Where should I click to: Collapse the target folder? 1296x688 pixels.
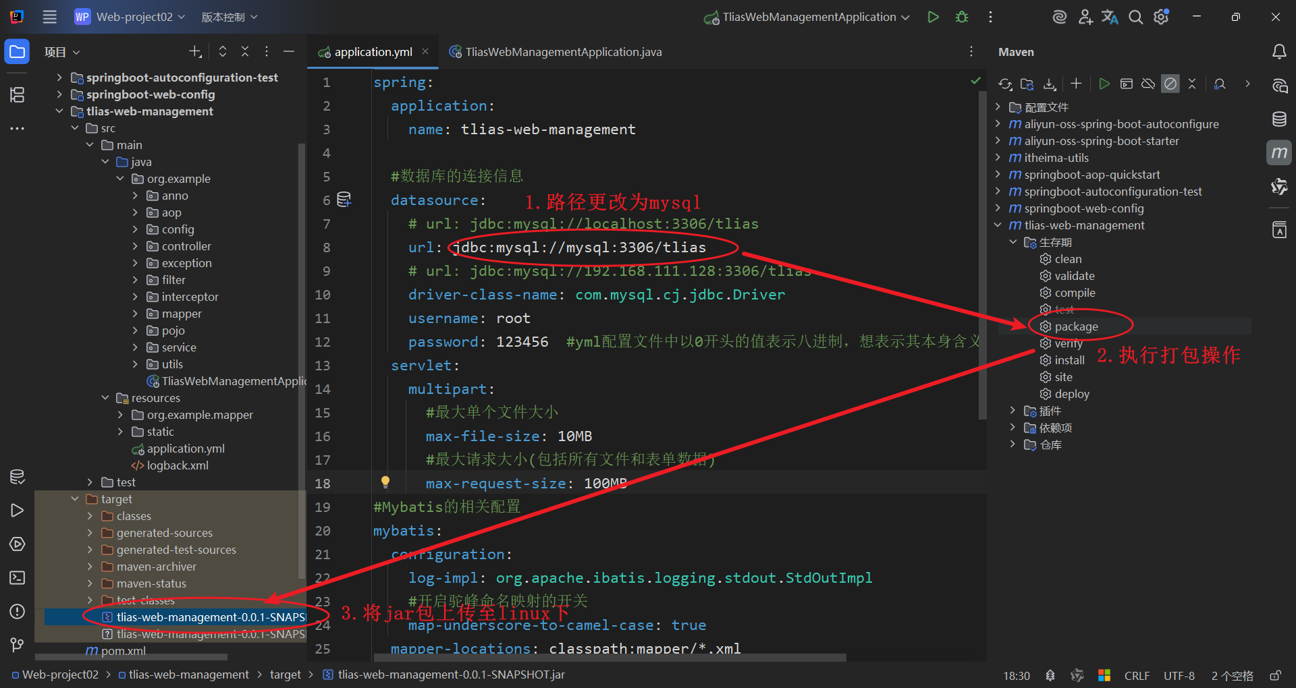point(75,499)
